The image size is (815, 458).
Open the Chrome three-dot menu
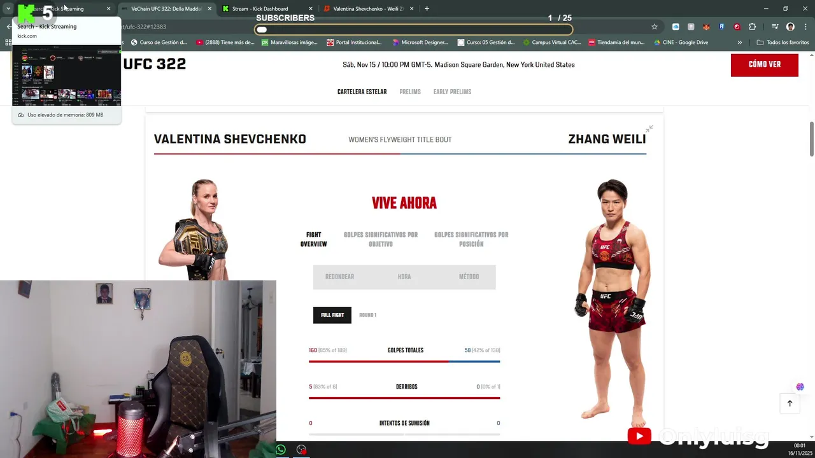click(804, 27)
